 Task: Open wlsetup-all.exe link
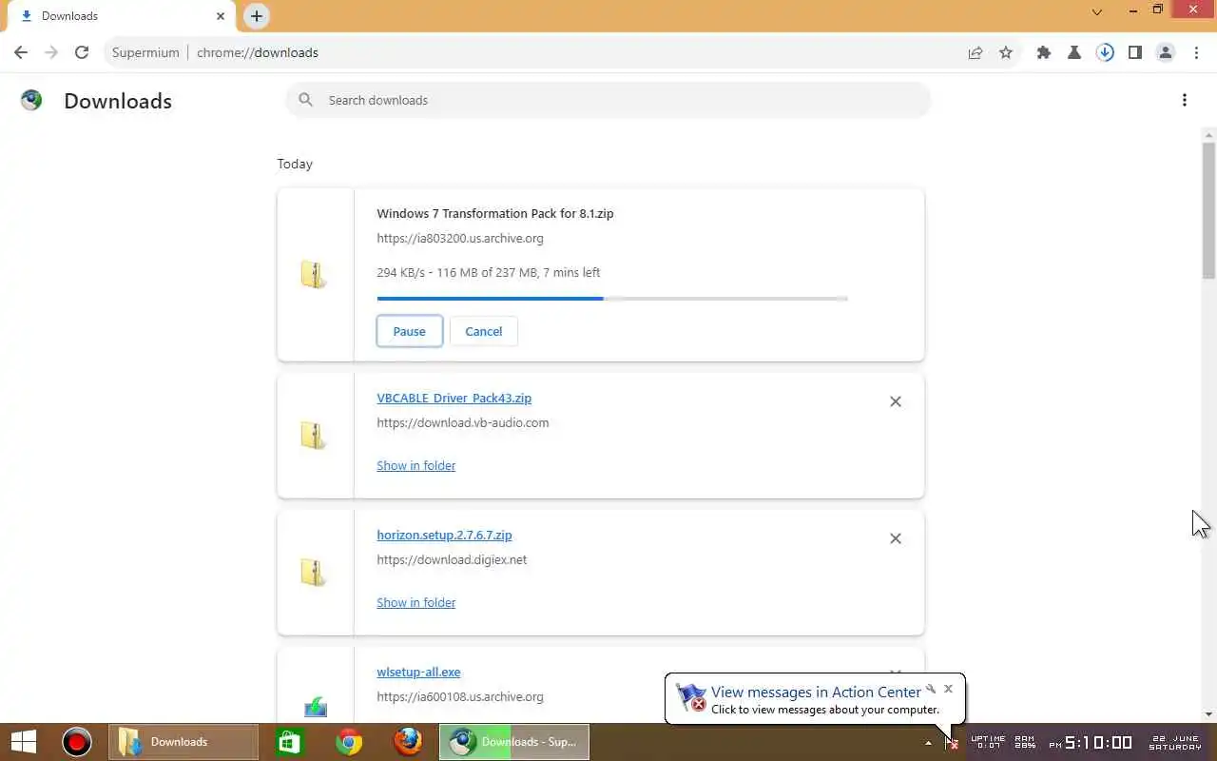pyautogui.click(x=418, y=672)
